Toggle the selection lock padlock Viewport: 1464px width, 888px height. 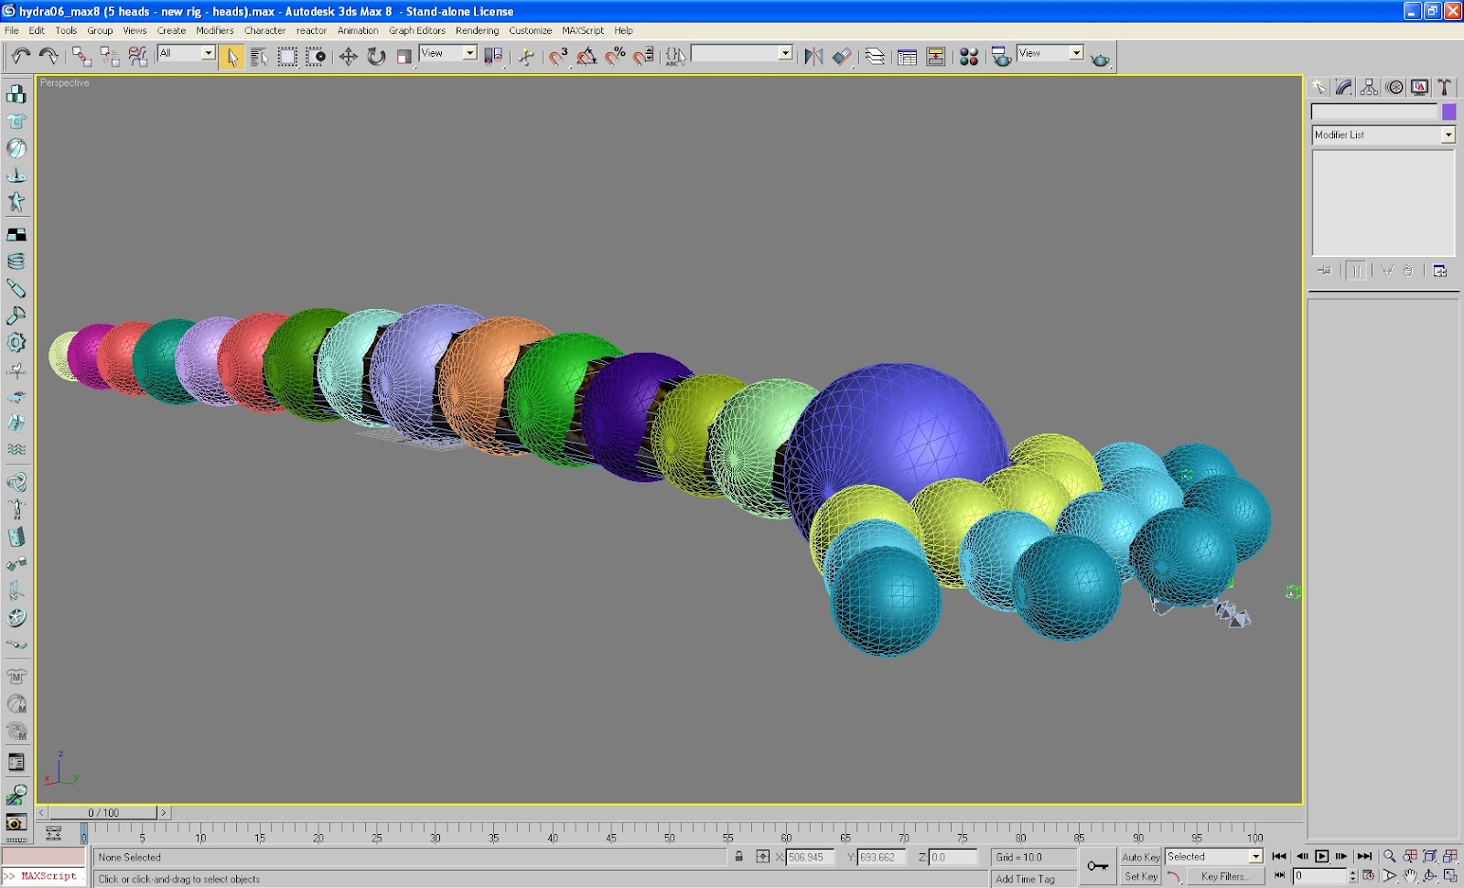tap(739, 857)
